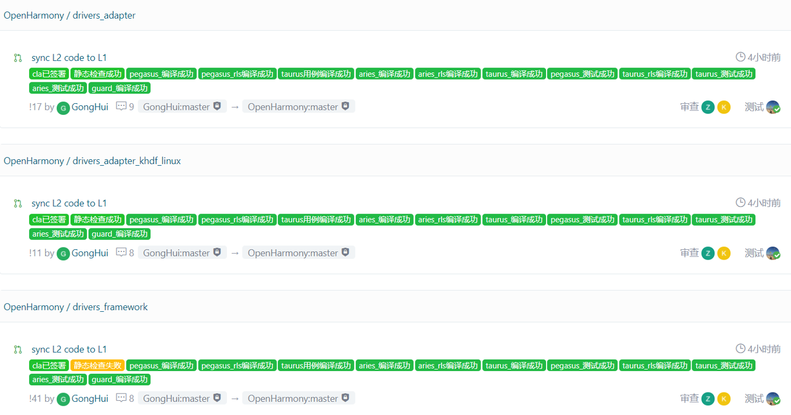The height and width of the screenshot is (415, 791).
Task: Click shield icon on OpenHarmony:master in PR !41
Action: click(x=345, y=398)
